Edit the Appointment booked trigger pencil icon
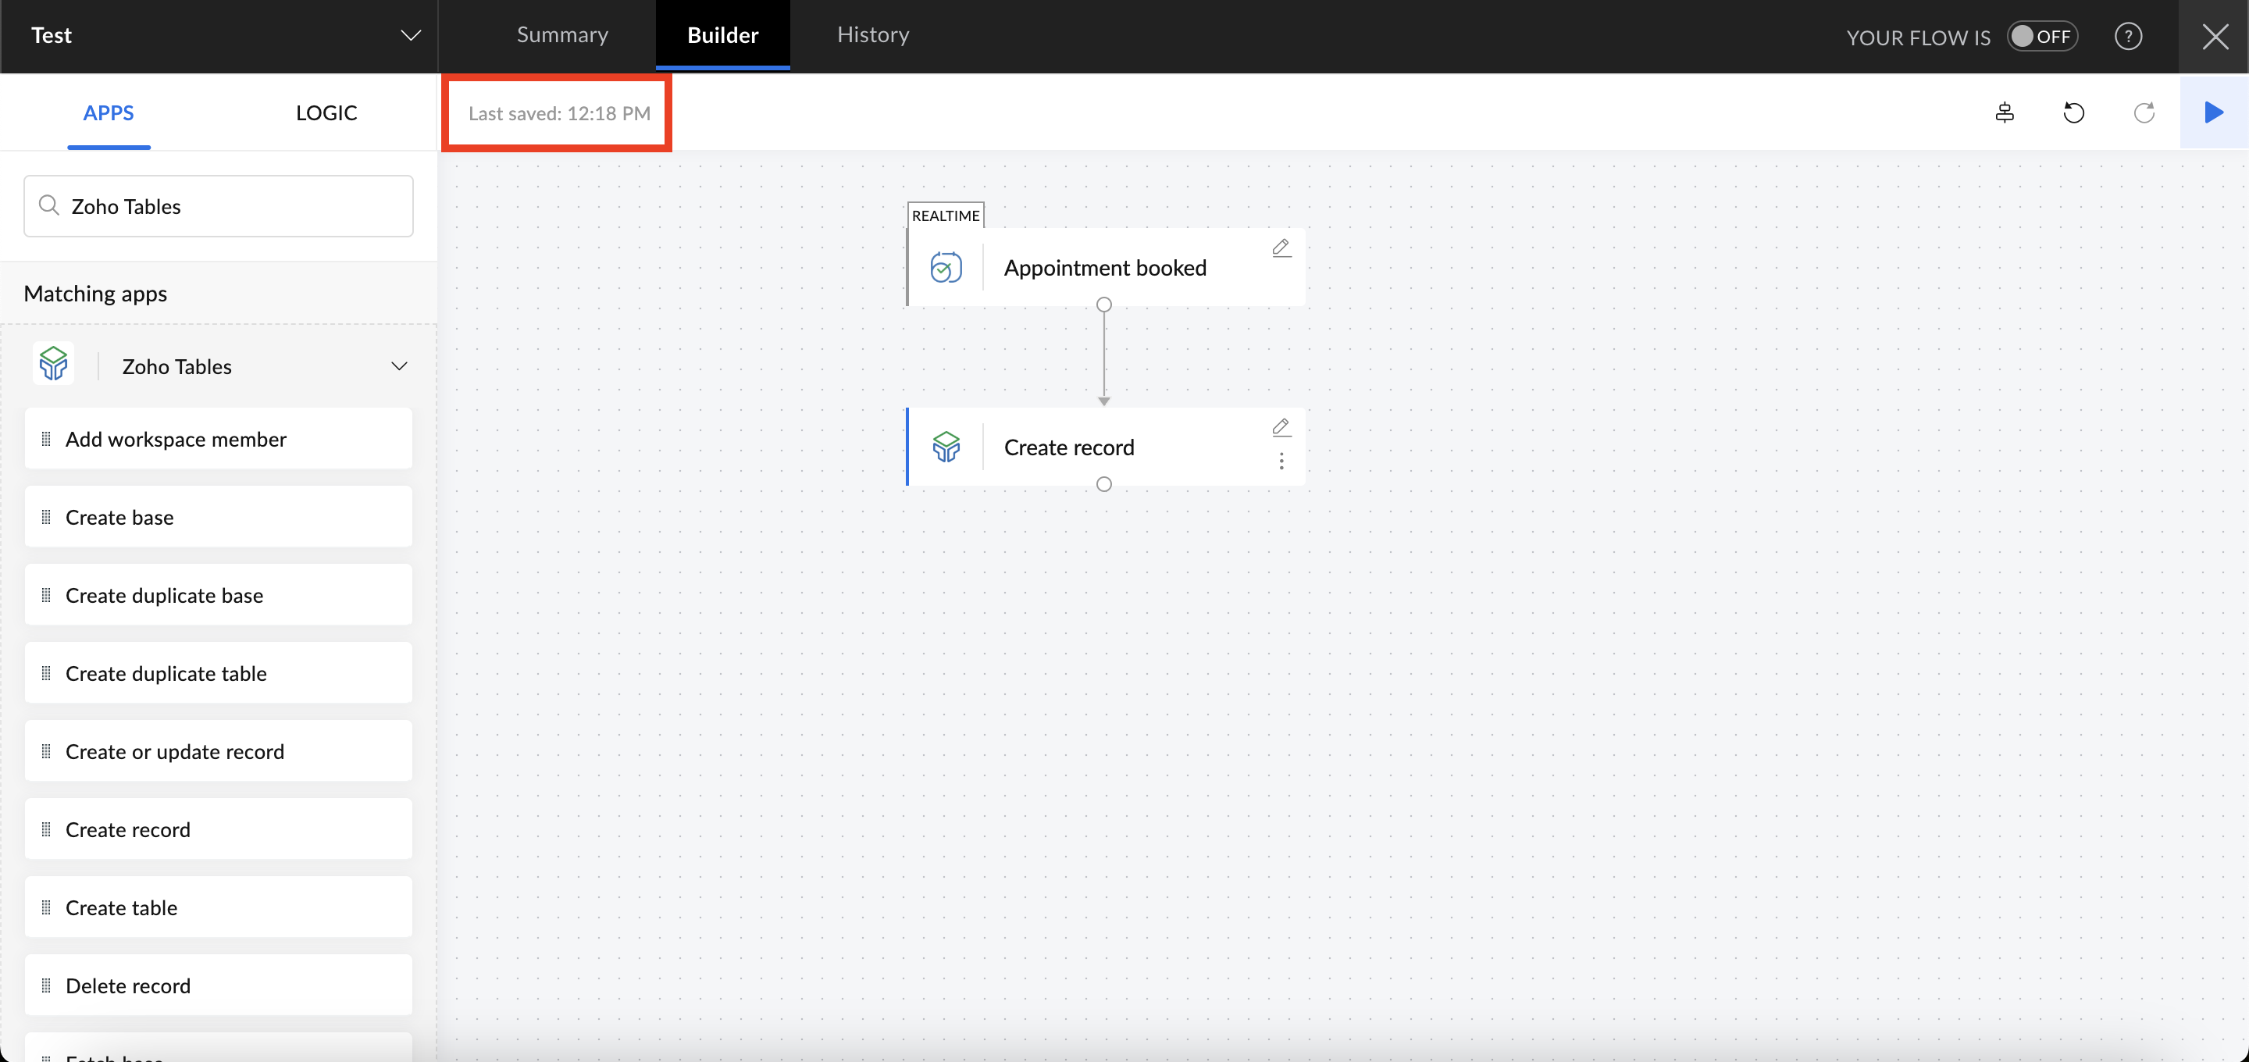 [1281, 248]
